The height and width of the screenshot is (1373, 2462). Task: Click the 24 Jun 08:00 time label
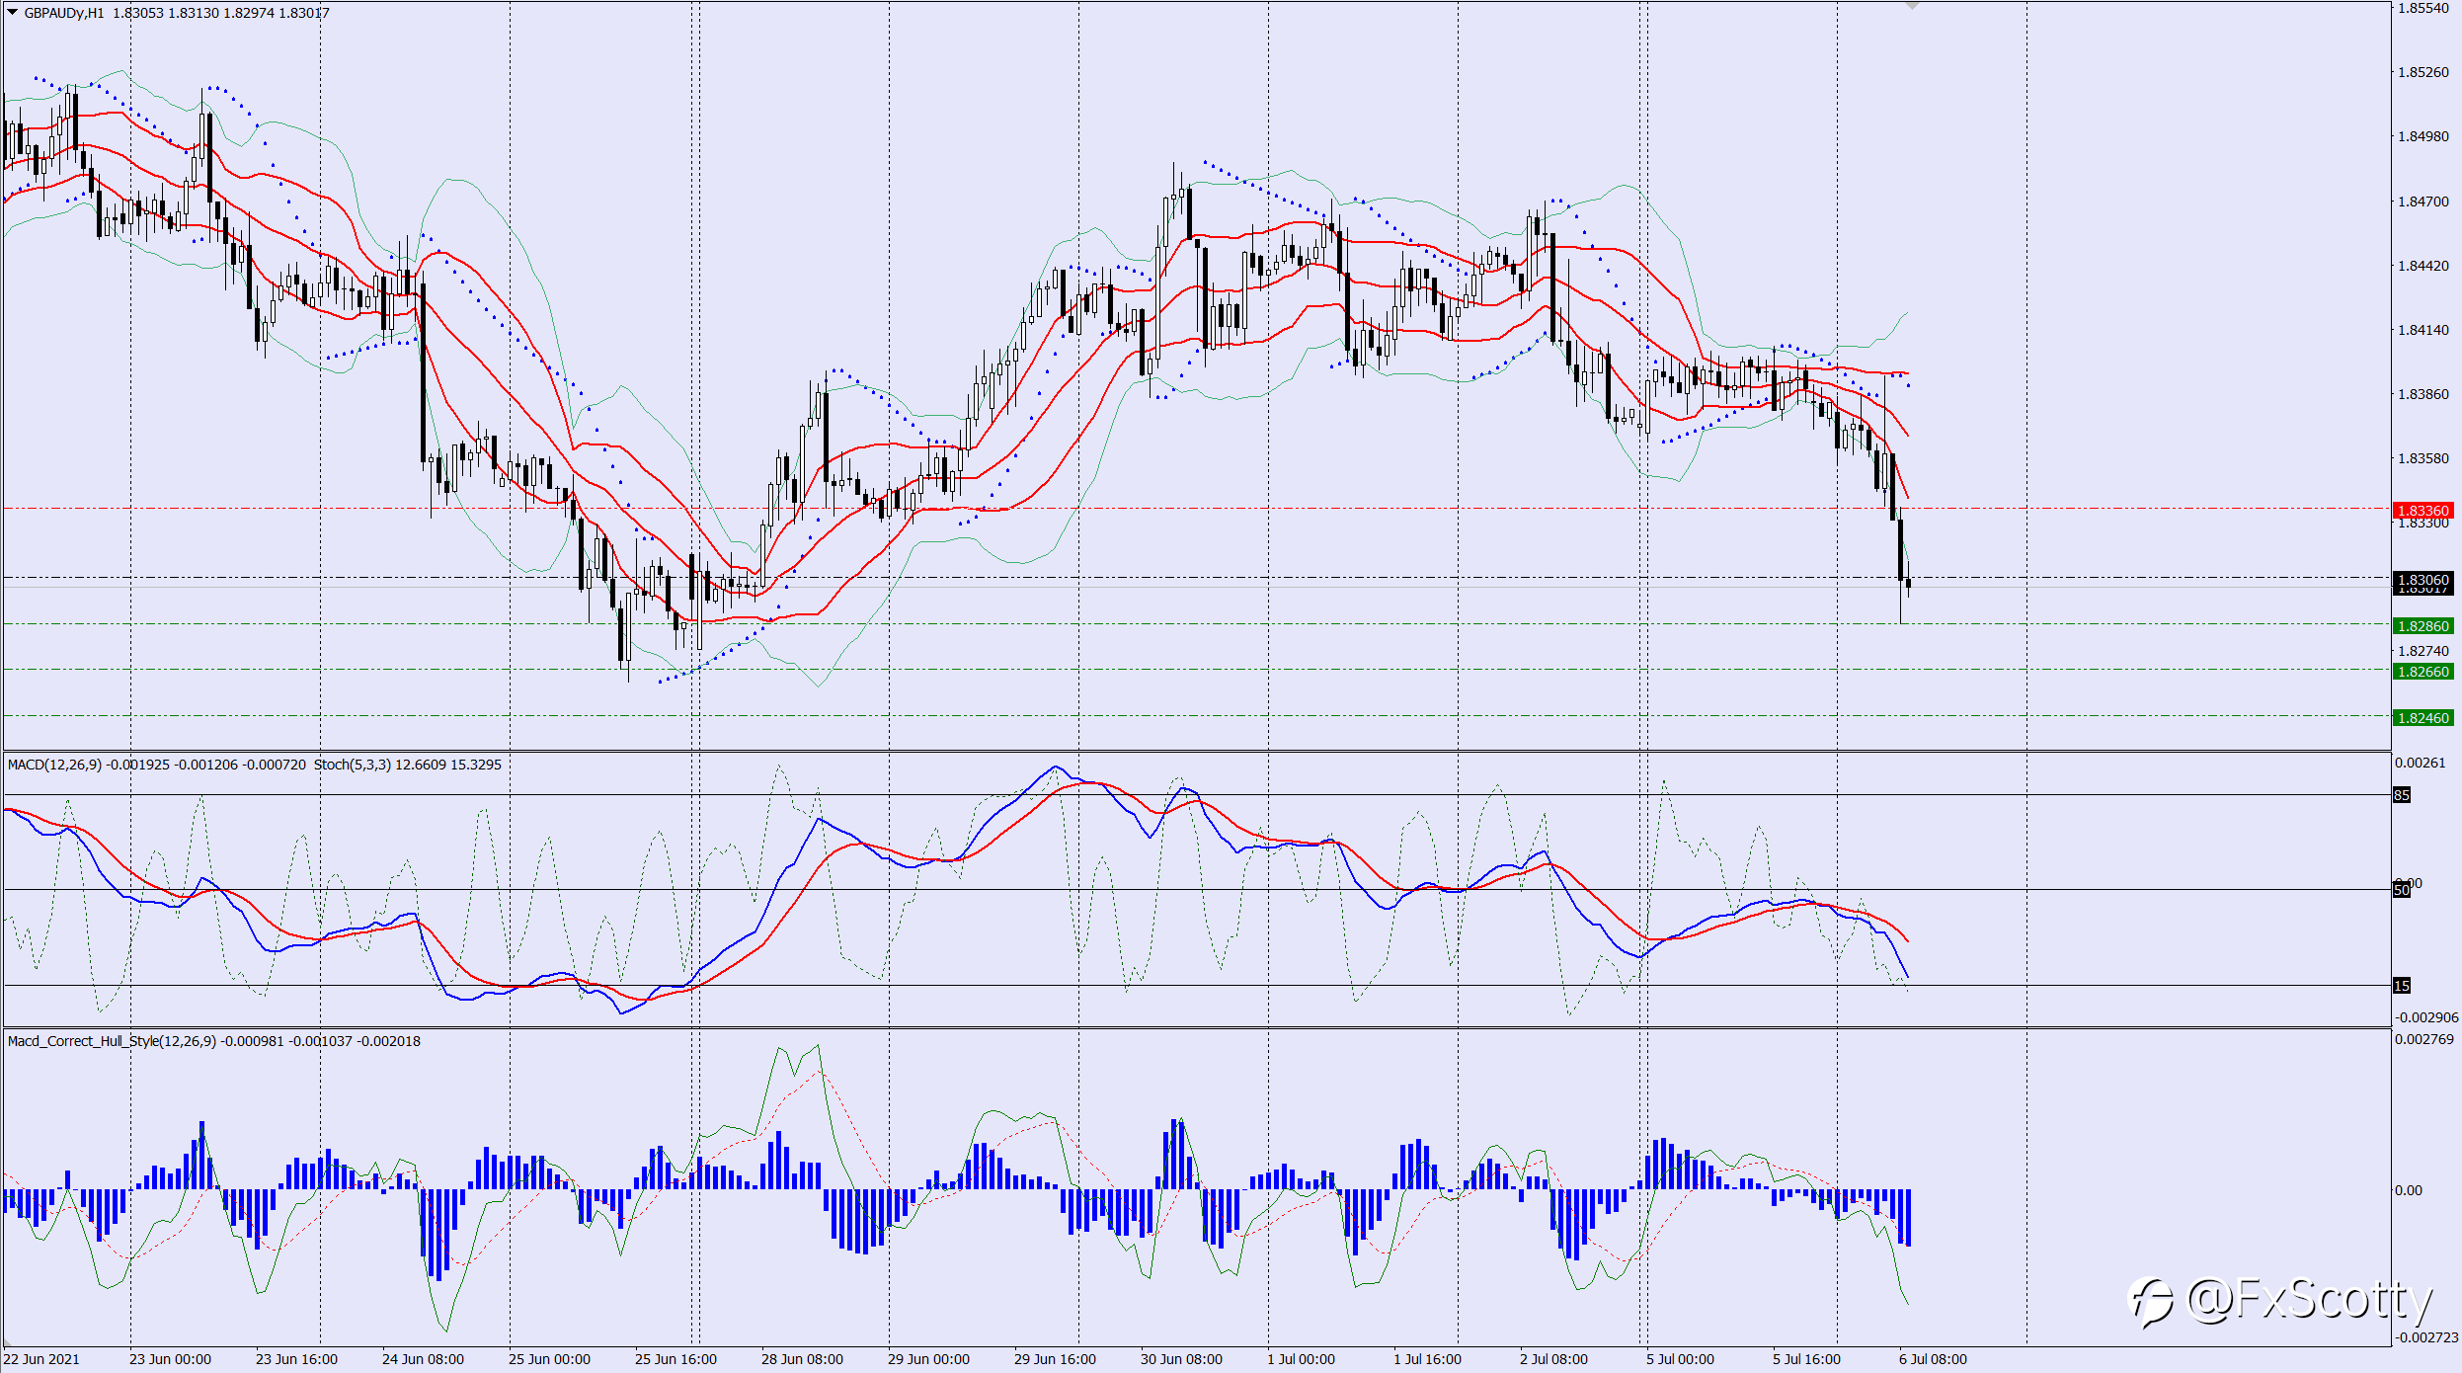point(423,1359)
